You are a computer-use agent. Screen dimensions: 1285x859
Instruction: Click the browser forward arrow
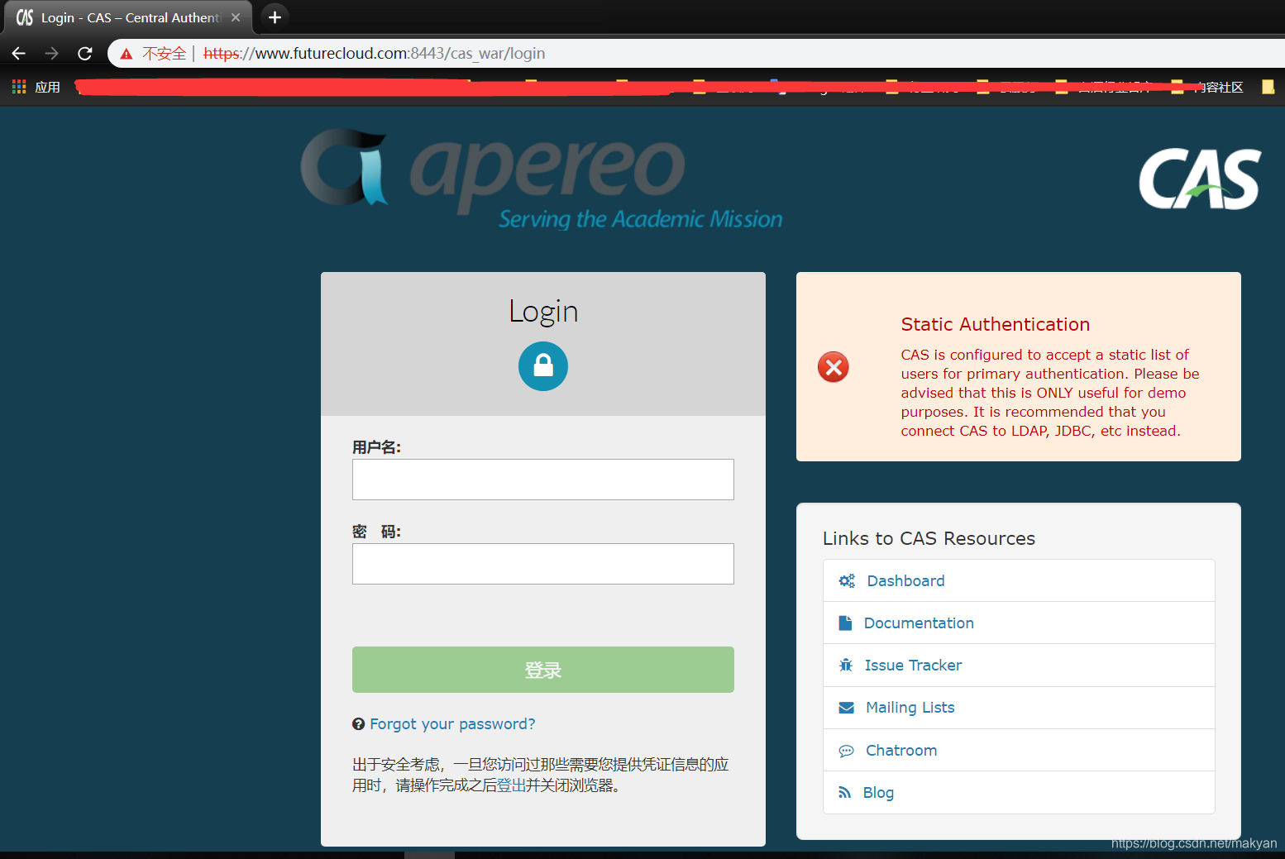[x=52, y=54]
